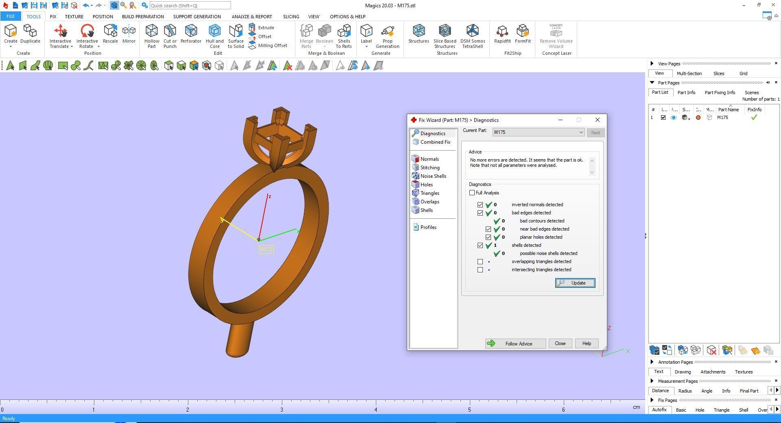This screenshot has height=423, width=781.
Task: Open the Current Part dropdown
Action: (539, 132)
